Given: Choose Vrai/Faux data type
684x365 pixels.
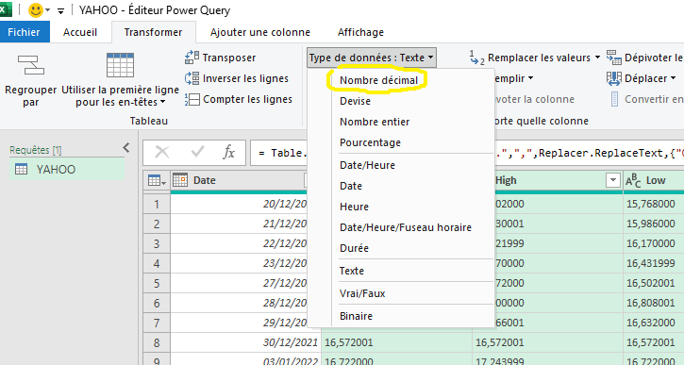Looking at the screenshot, I should (362, 293).
